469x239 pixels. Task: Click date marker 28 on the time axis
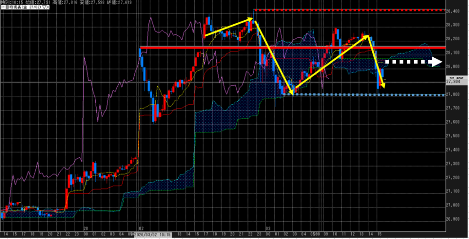coord(85,228)
